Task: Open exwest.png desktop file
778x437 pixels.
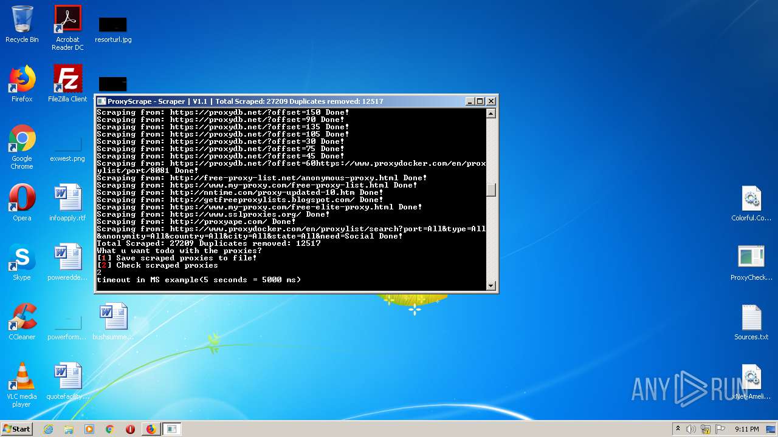Action: click(x=67, y=148)
